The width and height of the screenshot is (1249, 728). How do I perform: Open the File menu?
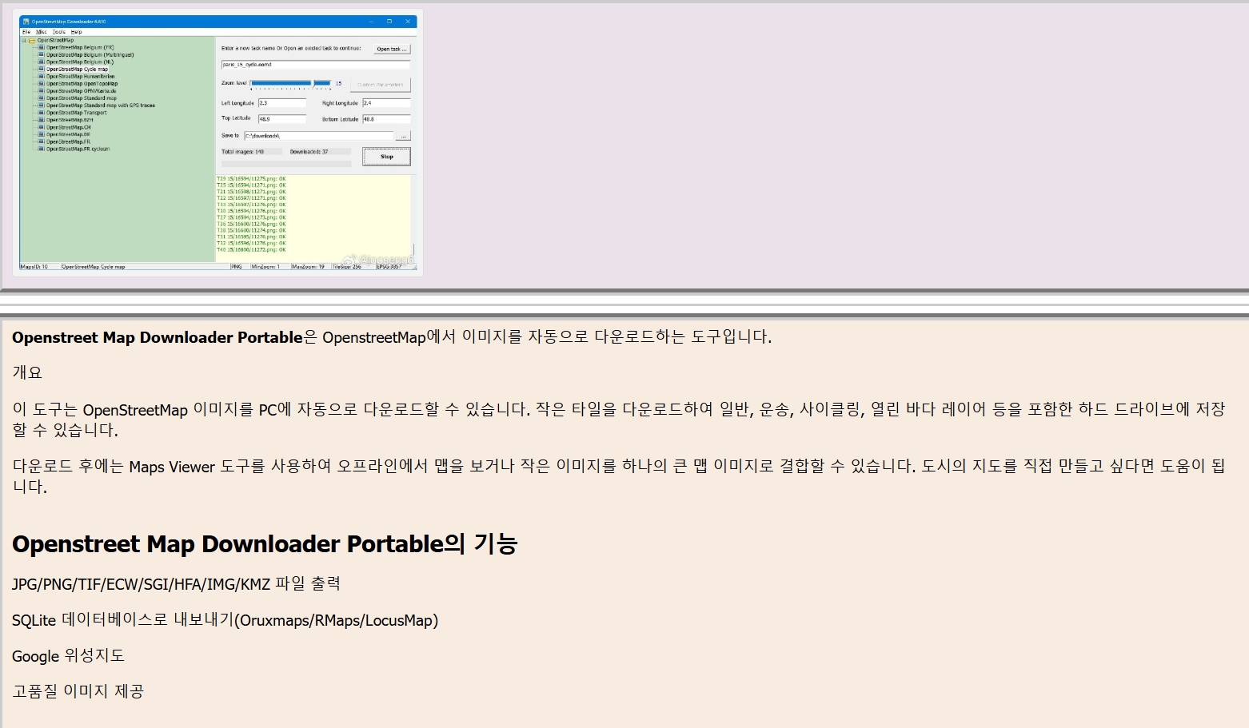tap(26, 32)
